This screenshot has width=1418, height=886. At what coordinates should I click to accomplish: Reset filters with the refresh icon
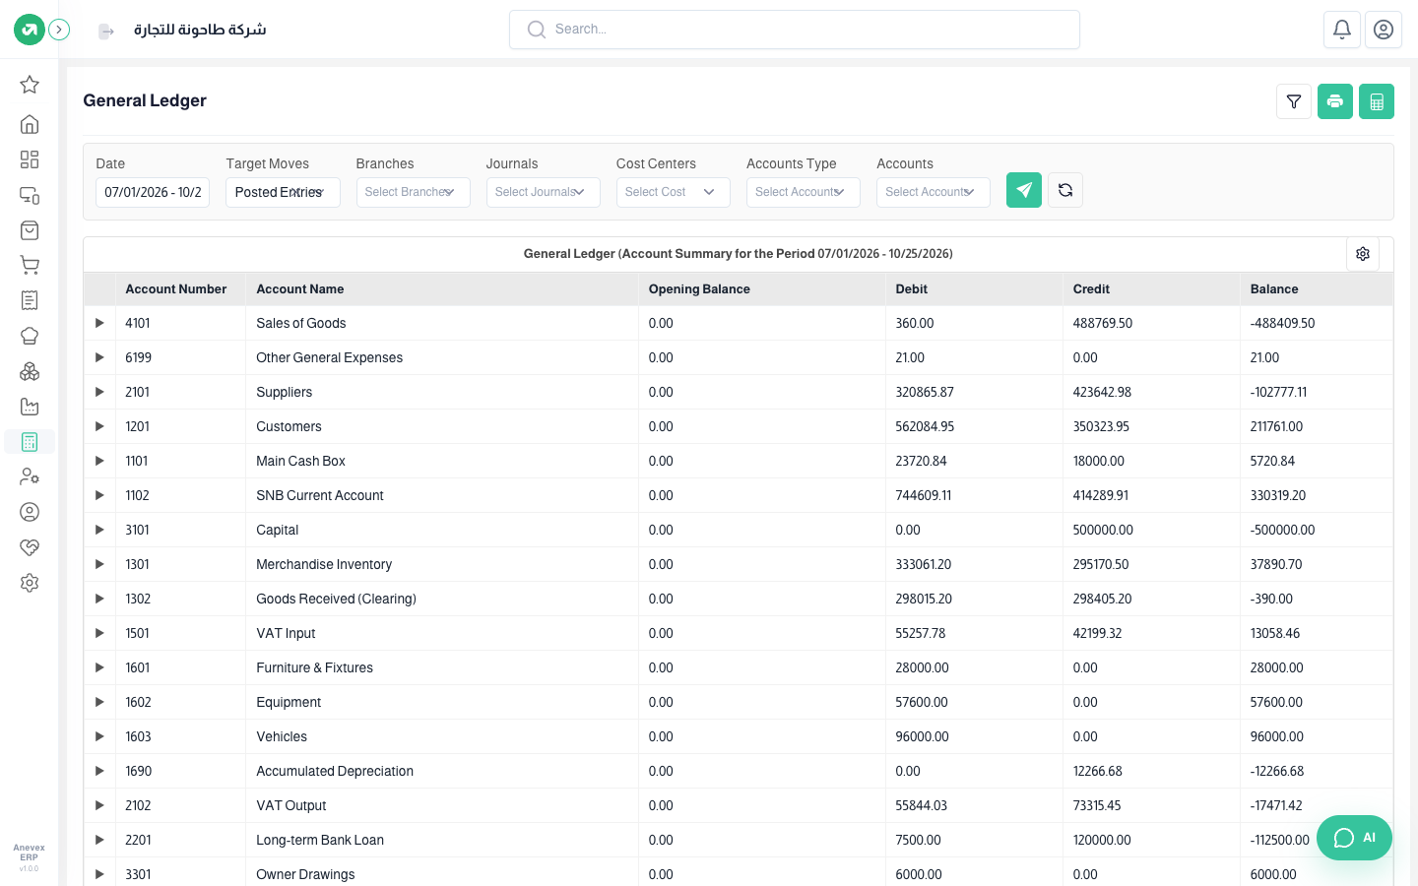click(1065, 190)
